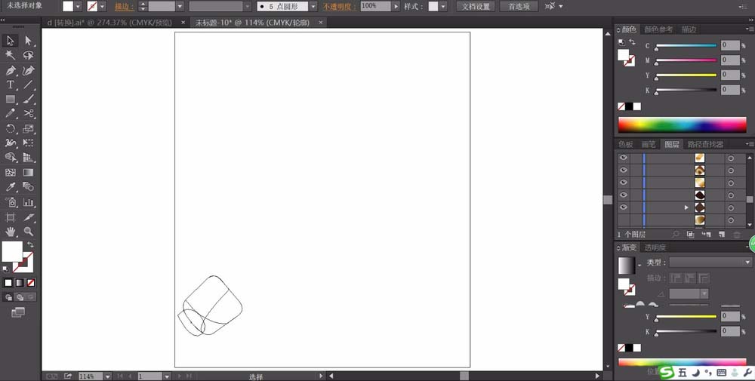Select the Free Transform tool

tap(29, 143)
